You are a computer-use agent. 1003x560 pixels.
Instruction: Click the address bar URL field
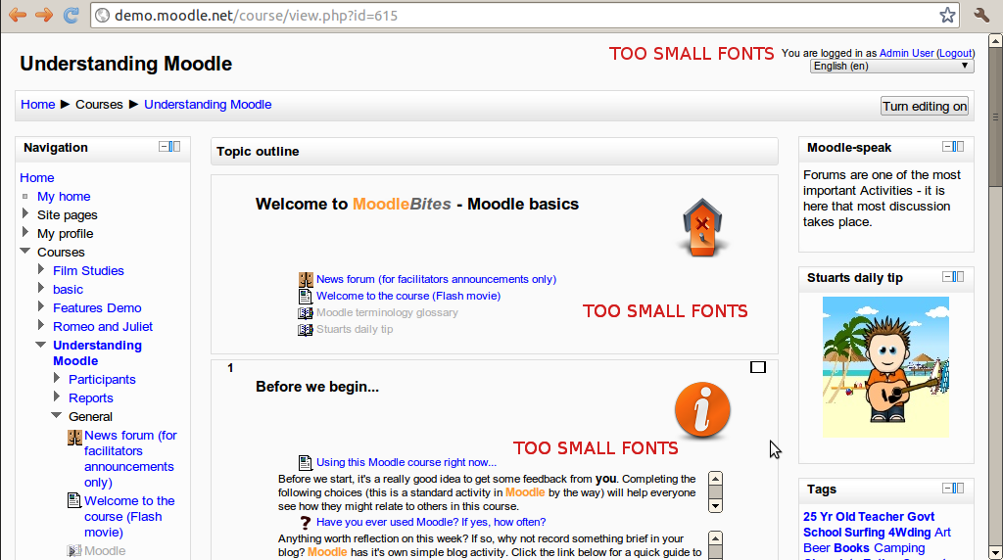[525, 15]
